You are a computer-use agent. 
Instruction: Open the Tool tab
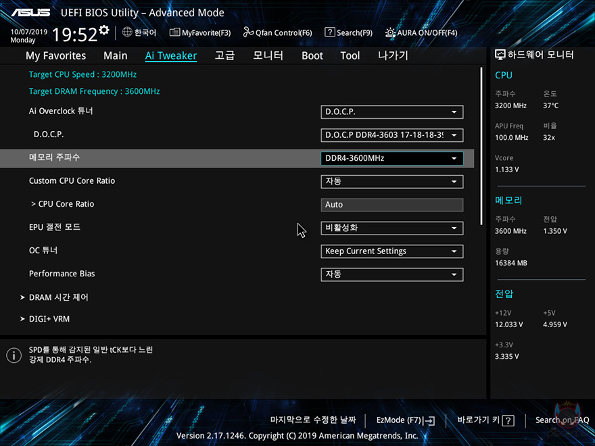pos(350,55)
